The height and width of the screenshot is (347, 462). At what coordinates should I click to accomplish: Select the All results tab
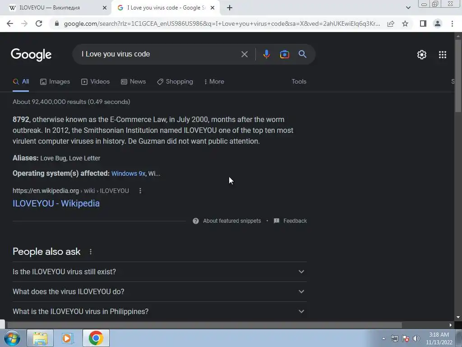click(21, 82)
